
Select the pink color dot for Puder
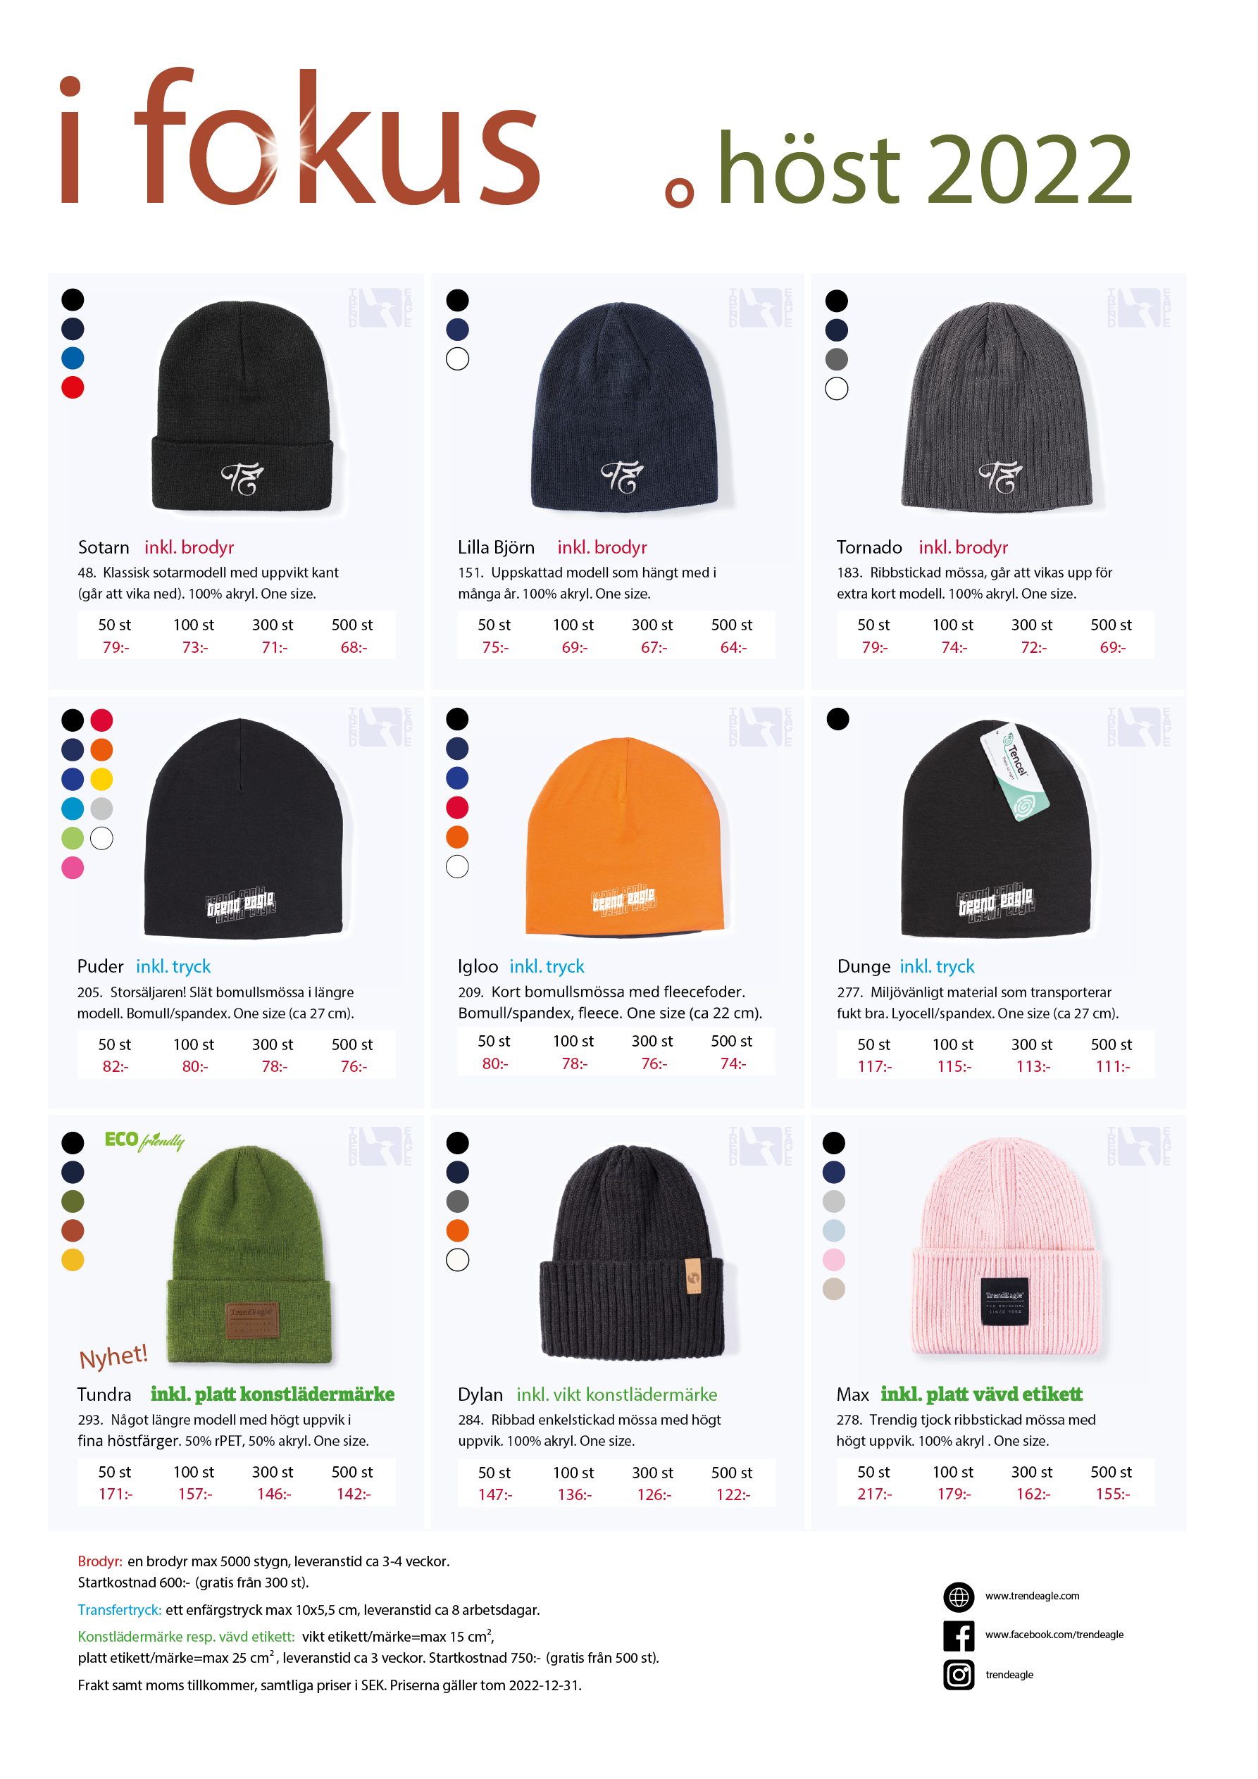[x=73, y=868]
